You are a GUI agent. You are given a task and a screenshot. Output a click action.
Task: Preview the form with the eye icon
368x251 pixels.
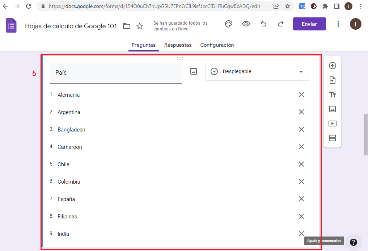(246, 24)
